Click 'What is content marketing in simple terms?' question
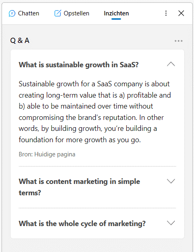The image size is (194, 252). (80, 187)
